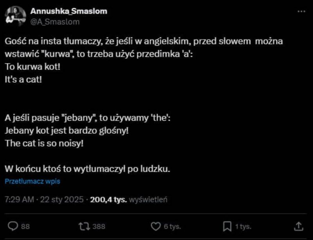The width and height of the screenshot is (313, 240).
Task: Open the three-dot more options menu
Action: [x=301, y=12]
